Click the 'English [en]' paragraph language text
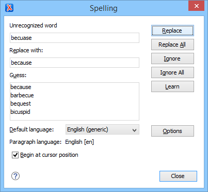 click(79, 142)
